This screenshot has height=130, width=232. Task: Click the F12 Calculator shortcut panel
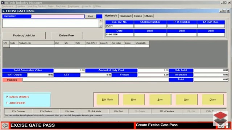coord(167,112)
